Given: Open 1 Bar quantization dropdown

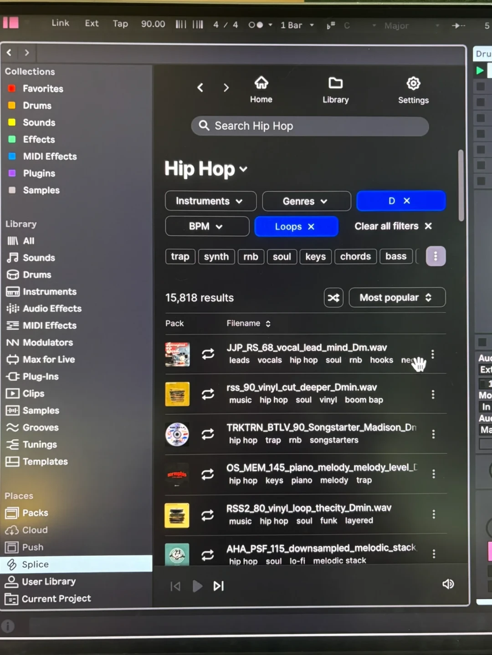Looking at the screenshot, I should tap(297, 25).
